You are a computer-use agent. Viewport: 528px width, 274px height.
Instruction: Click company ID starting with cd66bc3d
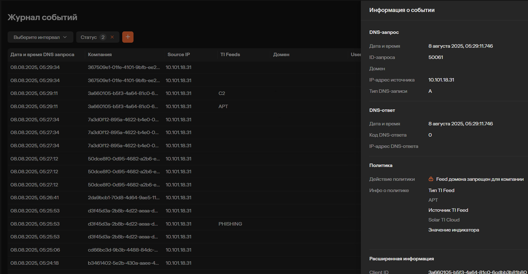click(123, 250)
